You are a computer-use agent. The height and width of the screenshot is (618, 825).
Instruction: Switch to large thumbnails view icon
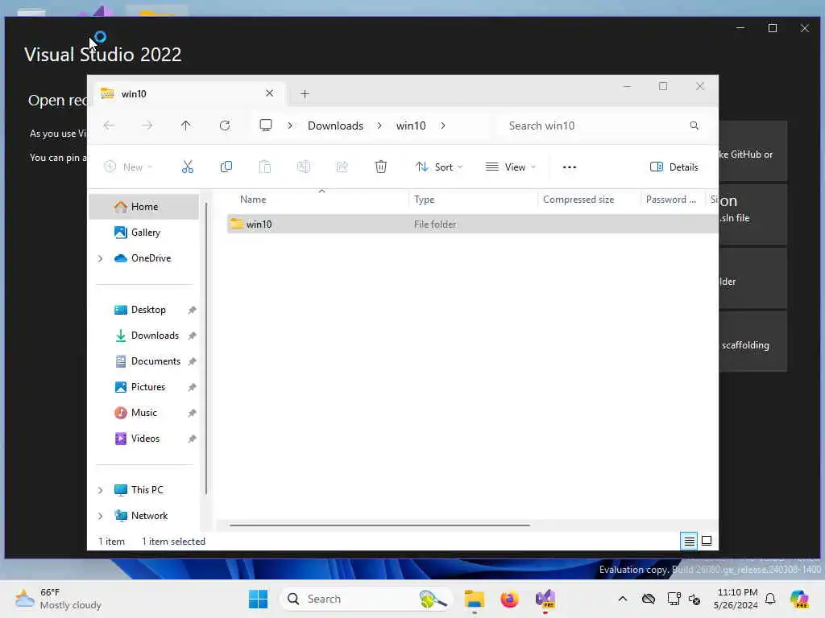coord(707,541)
